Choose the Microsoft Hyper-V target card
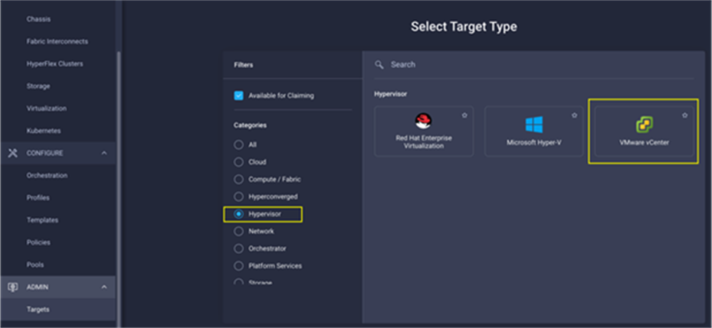The image size is (712, 328). pos(534,132)
